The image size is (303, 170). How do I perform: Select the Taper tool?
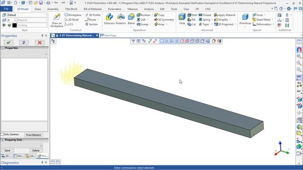[204, 24]
